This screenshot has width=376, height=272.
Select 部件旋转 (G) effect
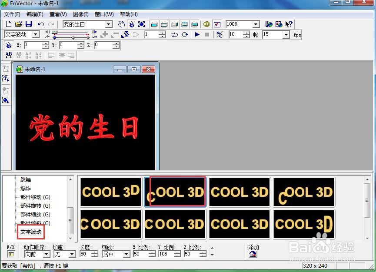(35, 206)
